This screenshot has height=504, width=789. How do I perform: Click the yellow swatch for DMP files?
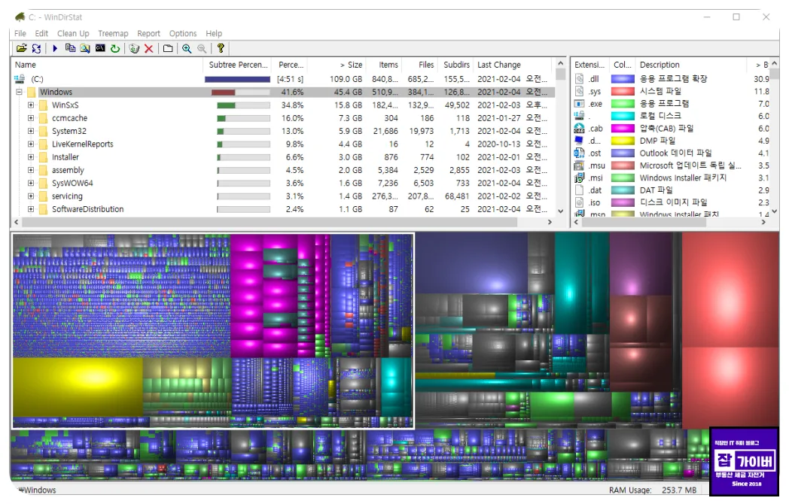[623, 141]
